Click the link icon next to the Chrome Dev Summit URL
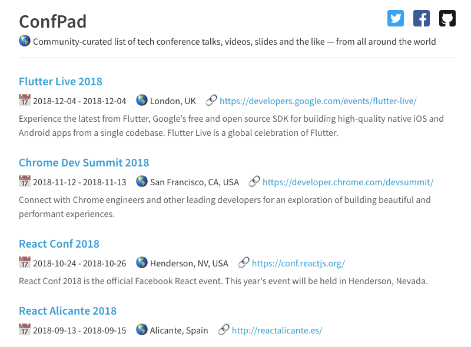 coord(253,181)
